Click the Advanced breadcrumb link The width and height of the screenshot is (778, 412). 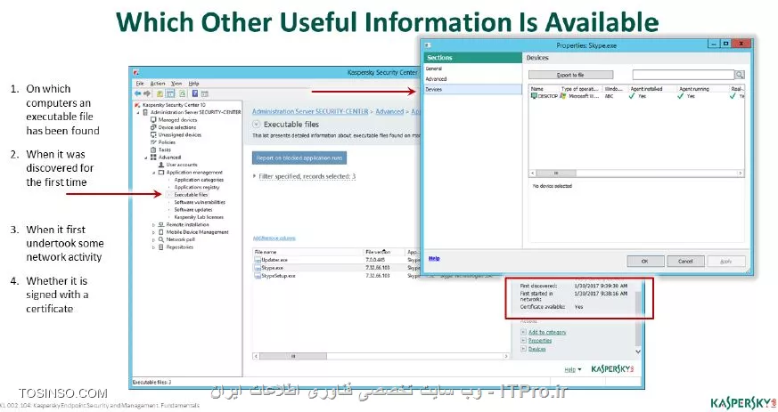pyautogui.click(x=389, y=111)
